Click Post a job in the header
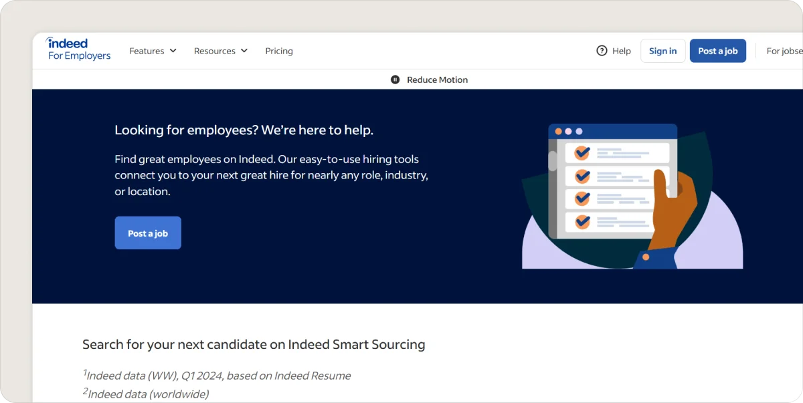This screenshot has height=403, width=803. 717,50
